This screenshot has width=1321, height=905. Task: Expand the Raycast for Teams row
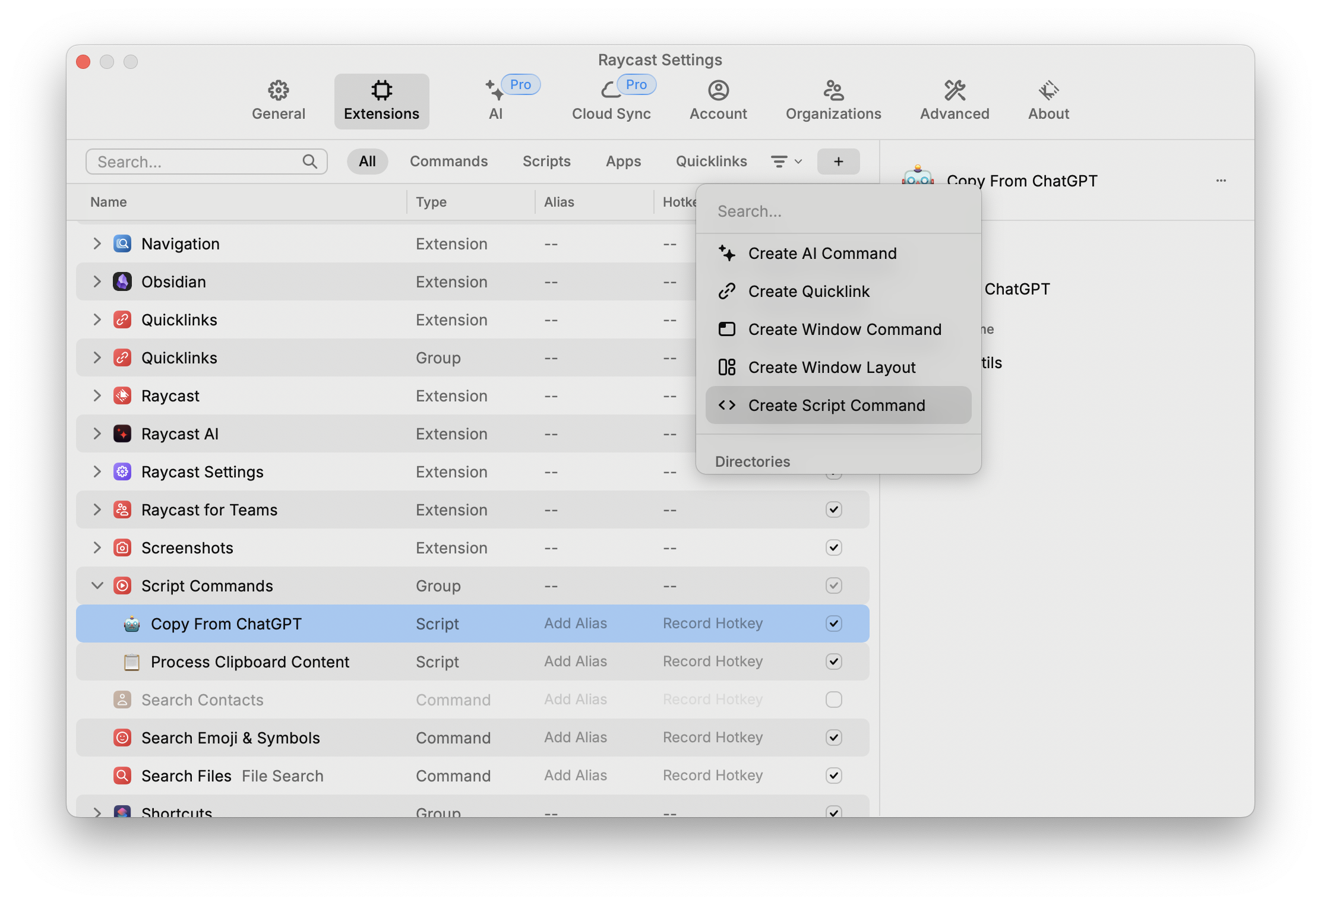coord(97,510)
